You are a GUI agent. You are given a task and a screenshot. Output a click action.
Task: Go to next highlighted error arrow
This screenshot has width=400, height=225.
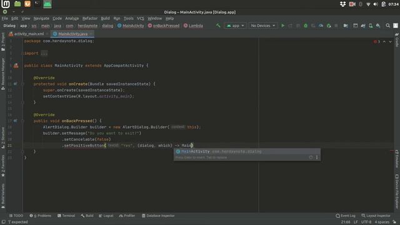point(390,41)
